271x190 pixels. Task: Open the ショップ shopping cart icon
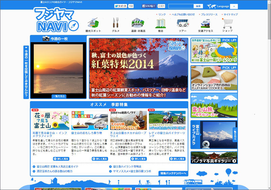coord(227,23)
